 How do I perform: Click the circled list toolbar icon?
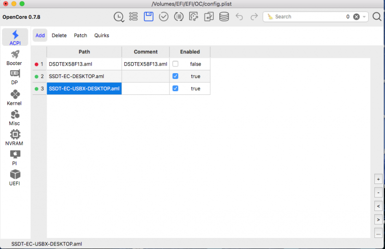coord(179,17)
